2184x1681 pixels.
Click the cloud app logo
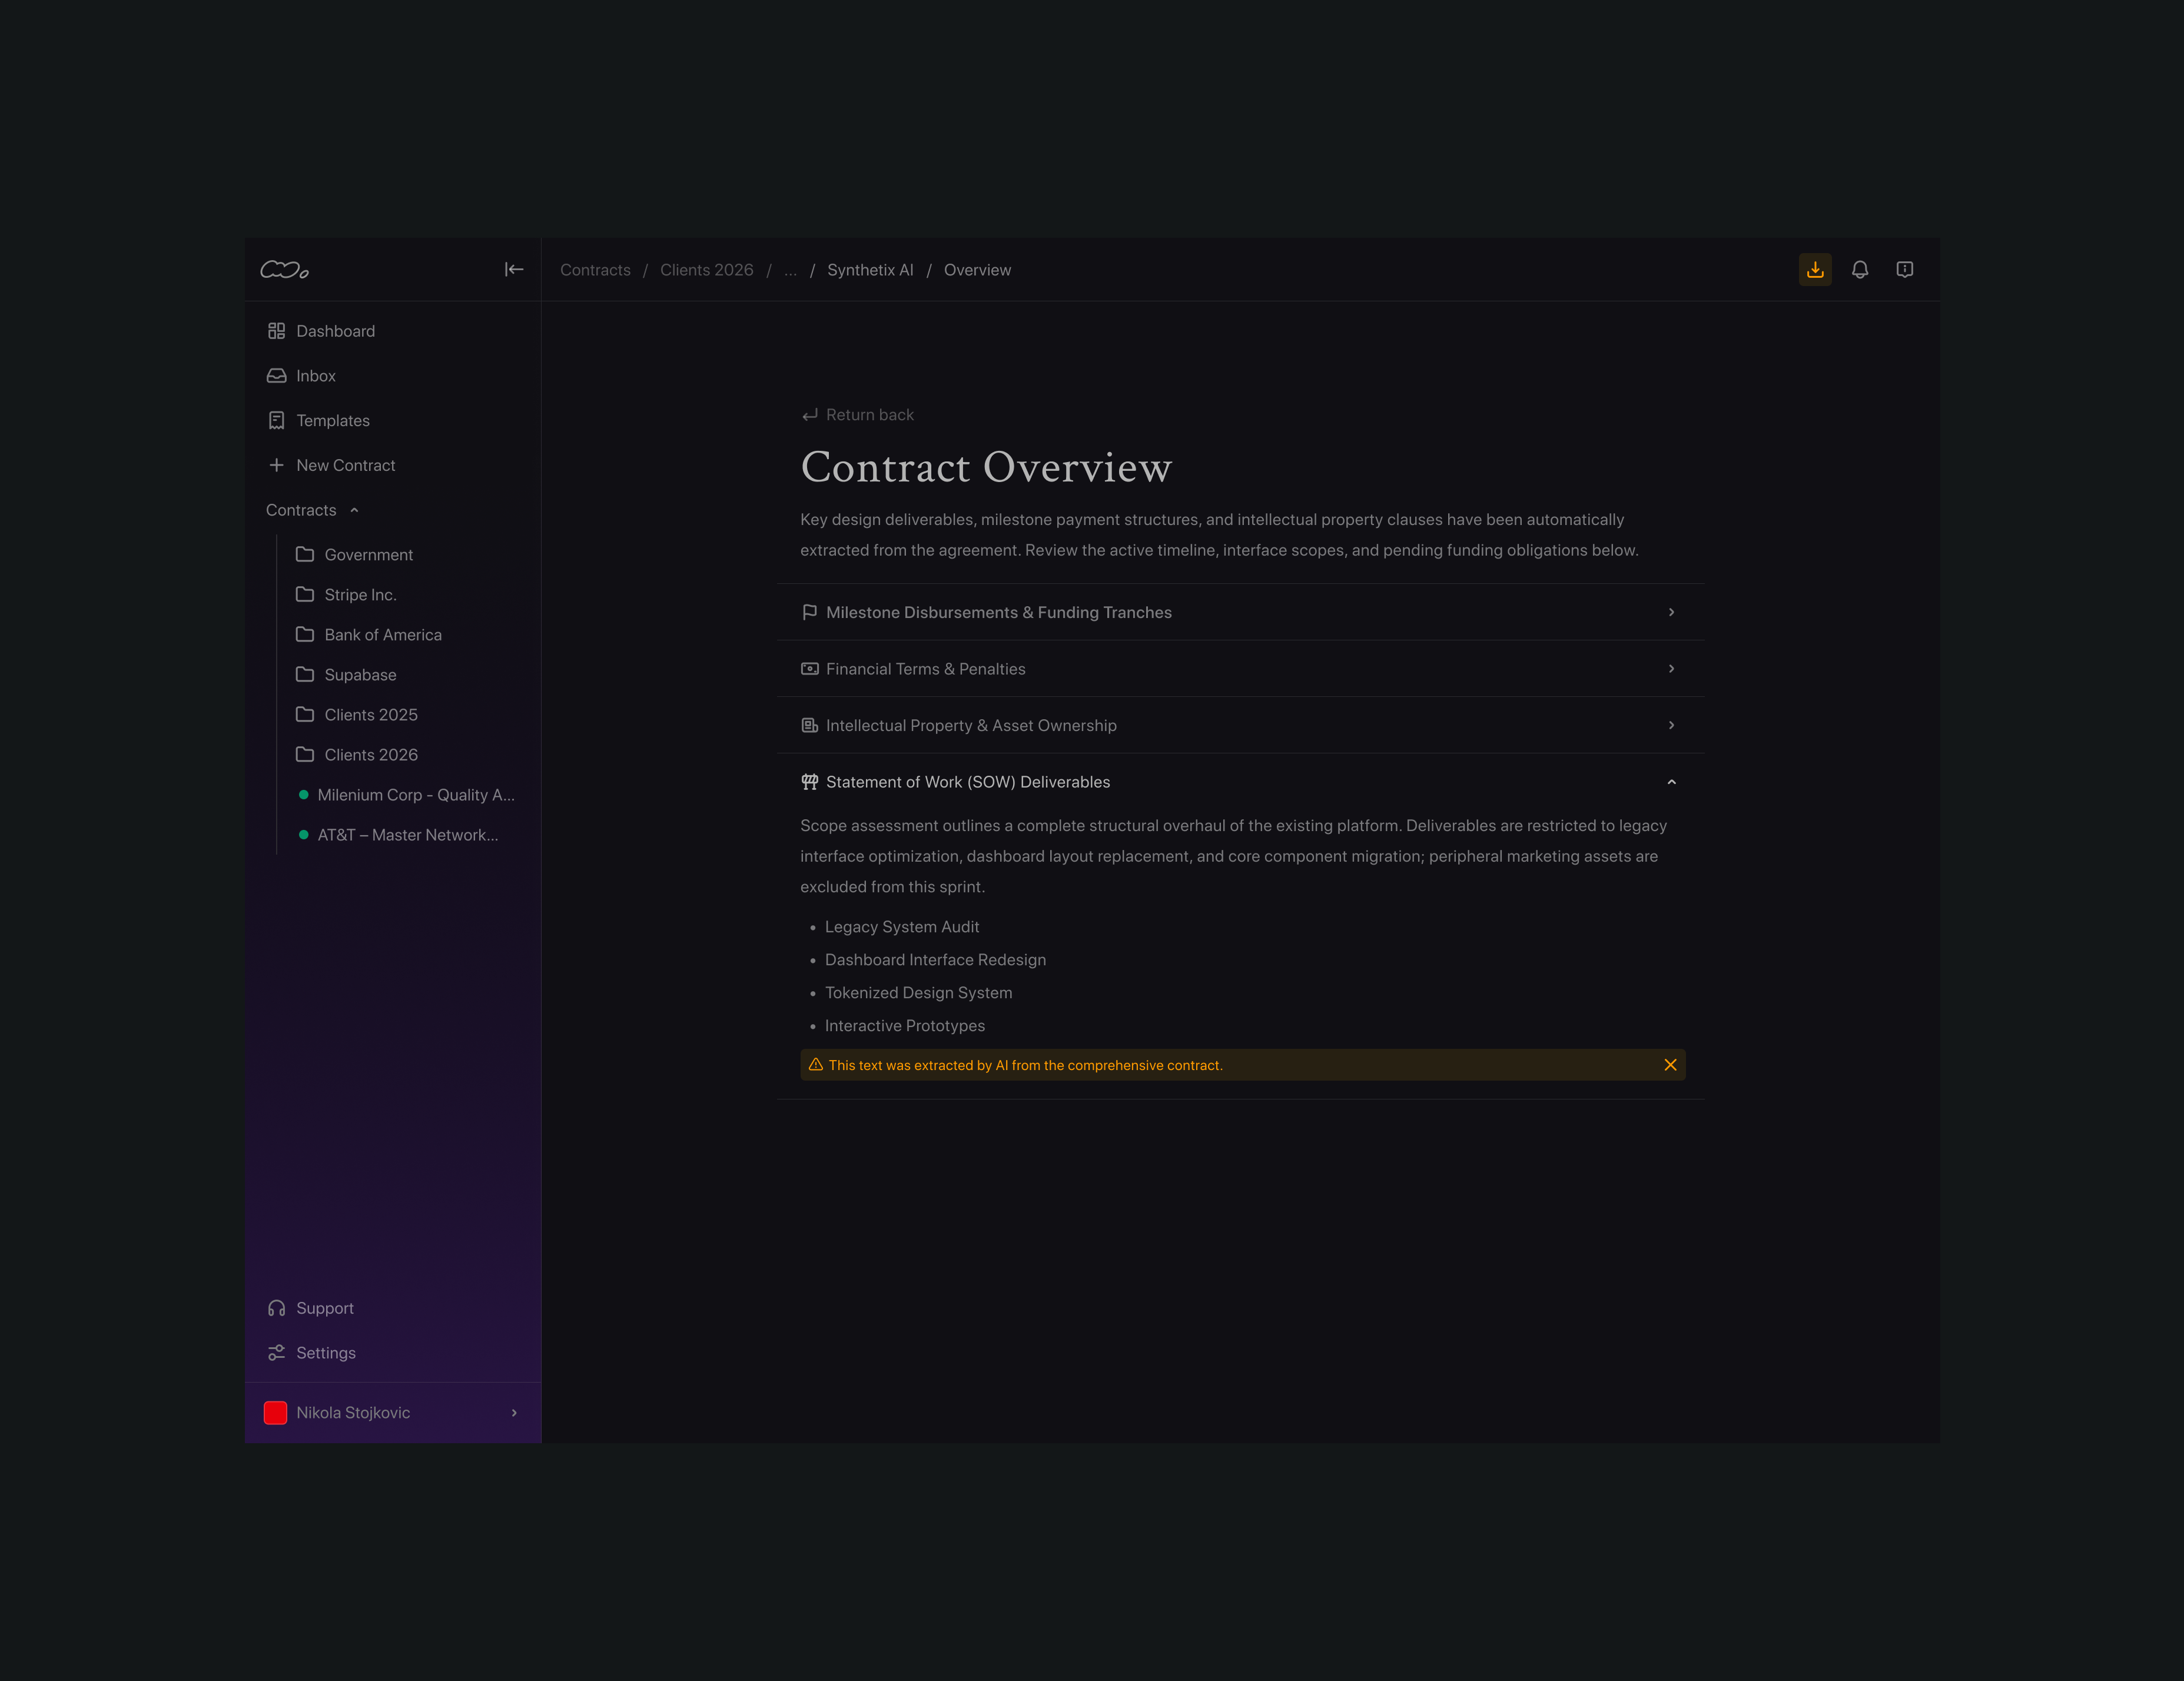point(285,270)
